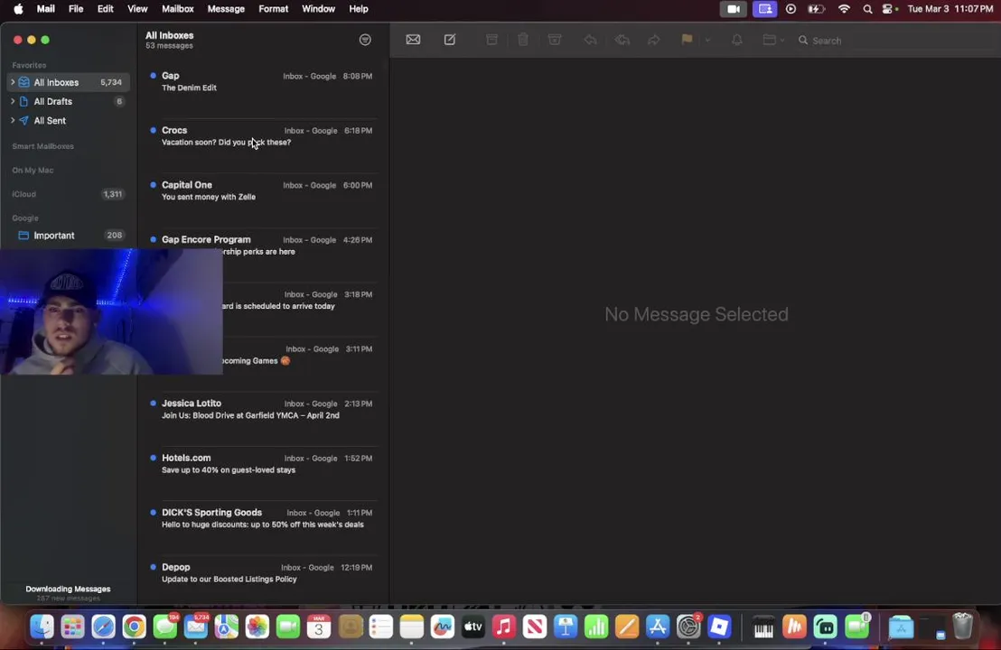
Task: Select the All Sent mailbox
Action: point(69,121)
